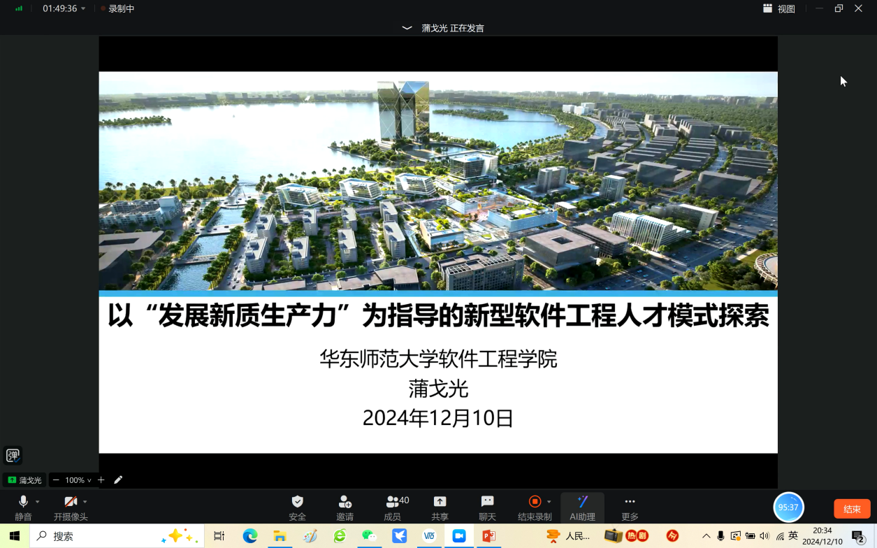Open the 视图 view menu

coord(779,8)
